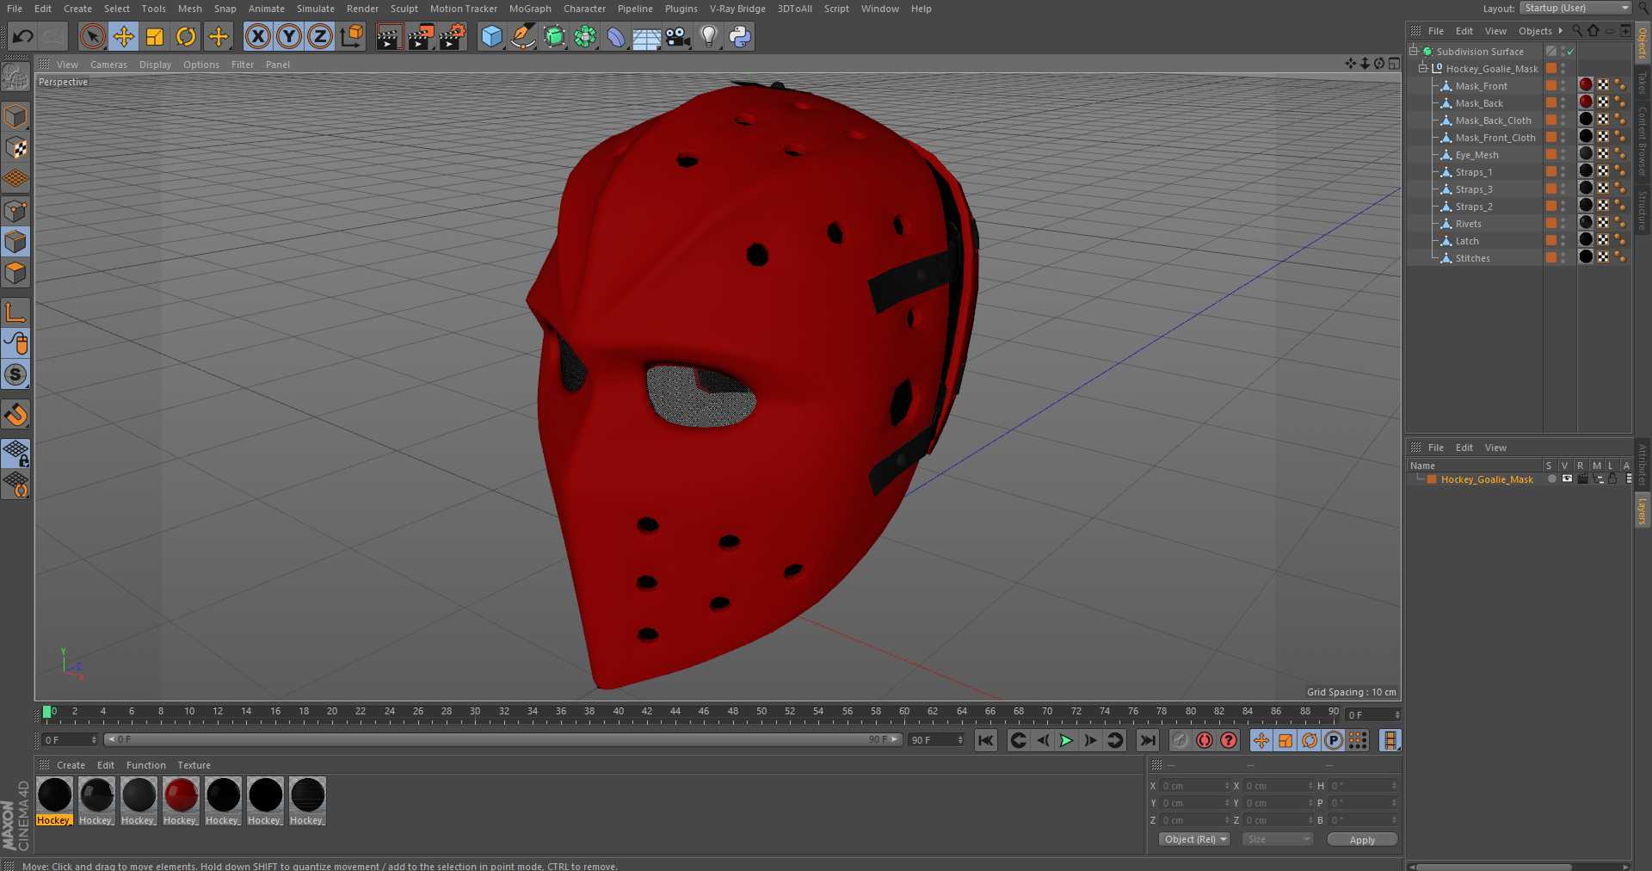
Task: Click the Apply button
Action: [x=1362, y=839]
